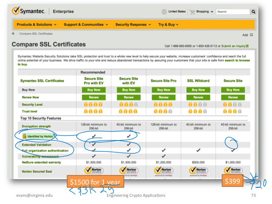Viewport: 272px width, 204px height.
Task: Click Encryption strength row label
Action: click(x=36, y=126)
